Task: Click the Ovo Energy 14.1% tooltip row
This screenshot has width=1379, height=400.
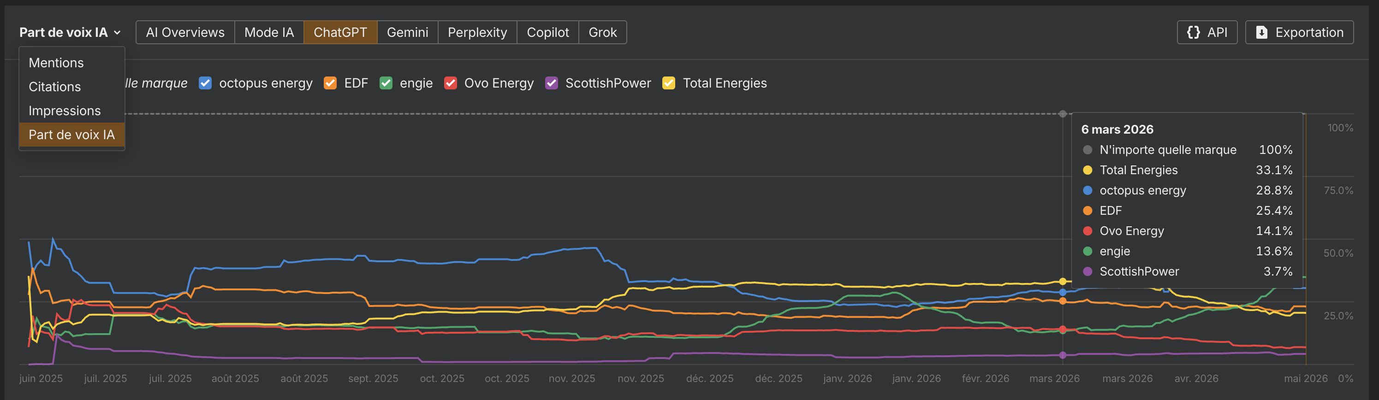Action: coord(1187,231)
